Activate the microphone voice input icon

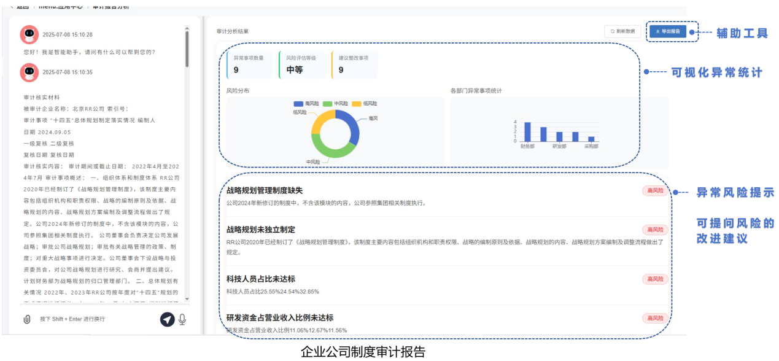[182, 319]
